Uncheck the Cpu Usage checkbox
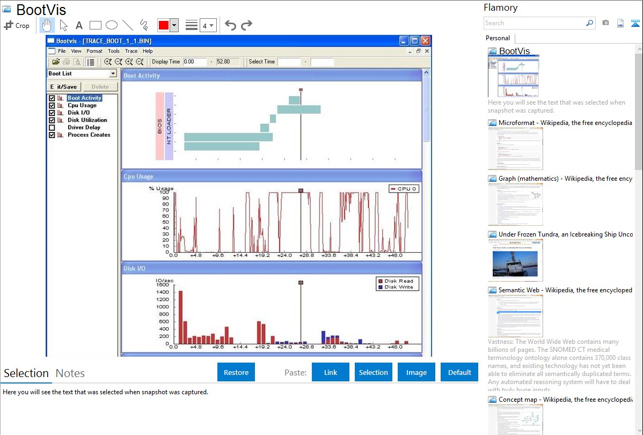The width and height of the screenshot is (643, 435). 52,105
